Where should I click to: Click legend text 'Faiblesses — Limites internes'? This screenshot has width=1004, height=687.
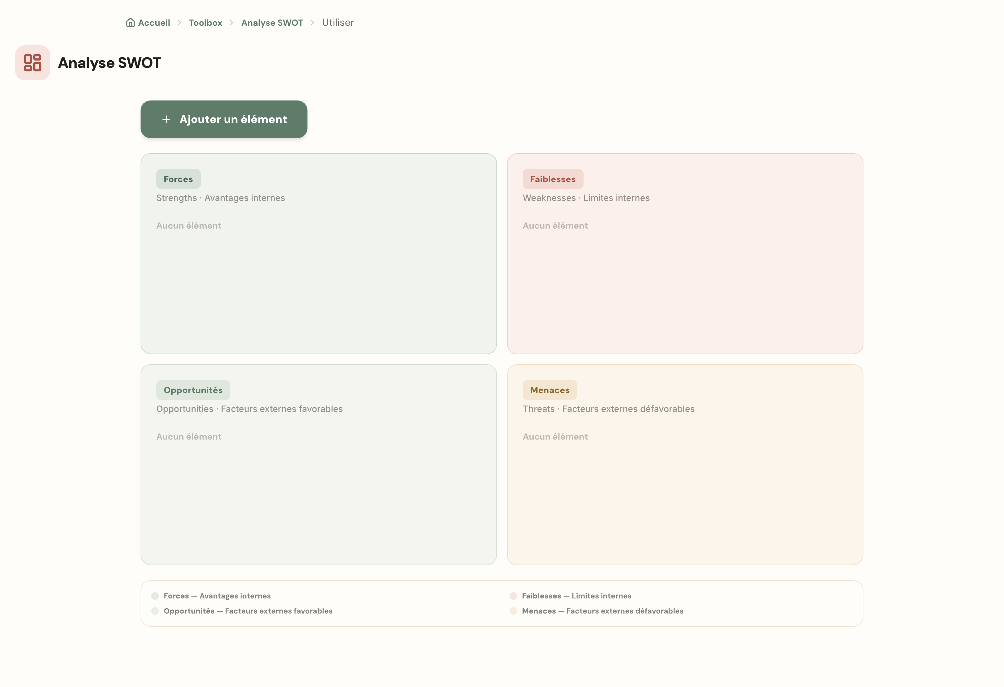[577, 596]
